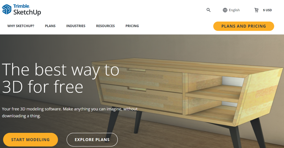Click the globe language icon
Image resolution: width=284 pixels, height=148 pixels.
click(x=225, y=10)
